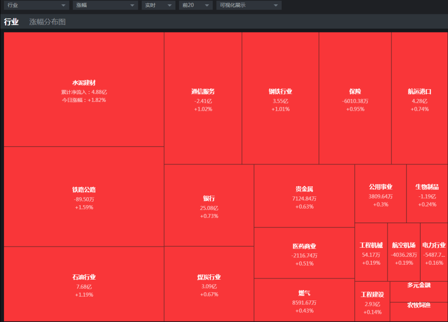
Task: Click the 石油行业 sector tile
Action: (x=84, y=284)
